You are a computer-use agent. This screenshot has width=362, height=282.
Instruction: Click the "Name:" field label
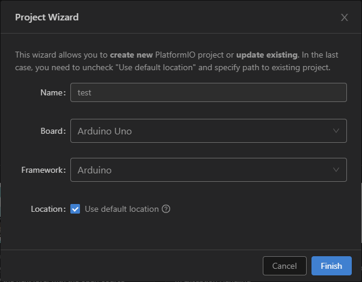pos(53,92)
